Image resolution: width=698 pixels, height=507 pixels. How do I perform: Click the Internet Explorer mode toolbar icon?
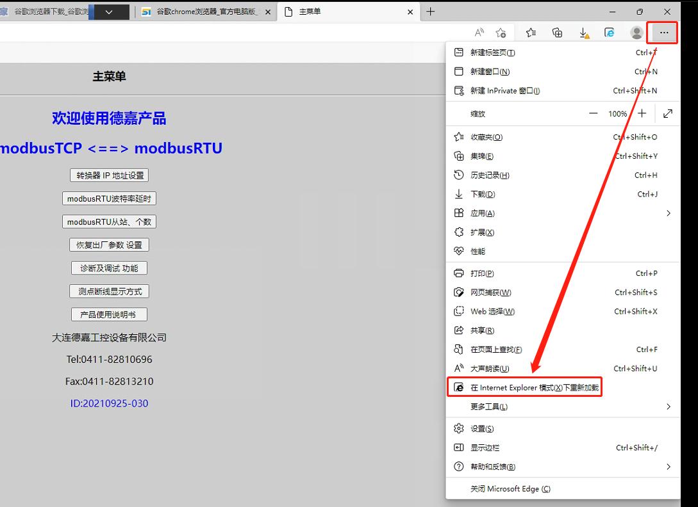point(610,33)
